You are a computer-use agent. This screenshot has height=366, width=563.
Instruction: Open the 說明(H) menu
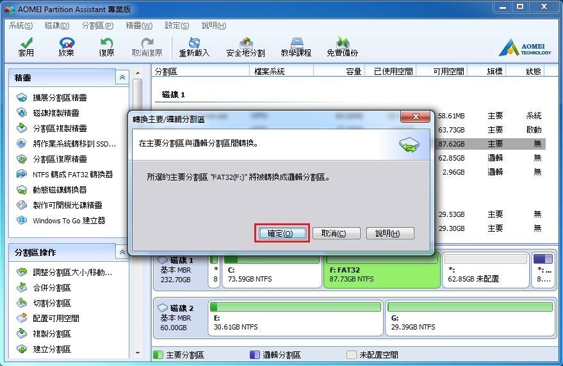[214, 26]
